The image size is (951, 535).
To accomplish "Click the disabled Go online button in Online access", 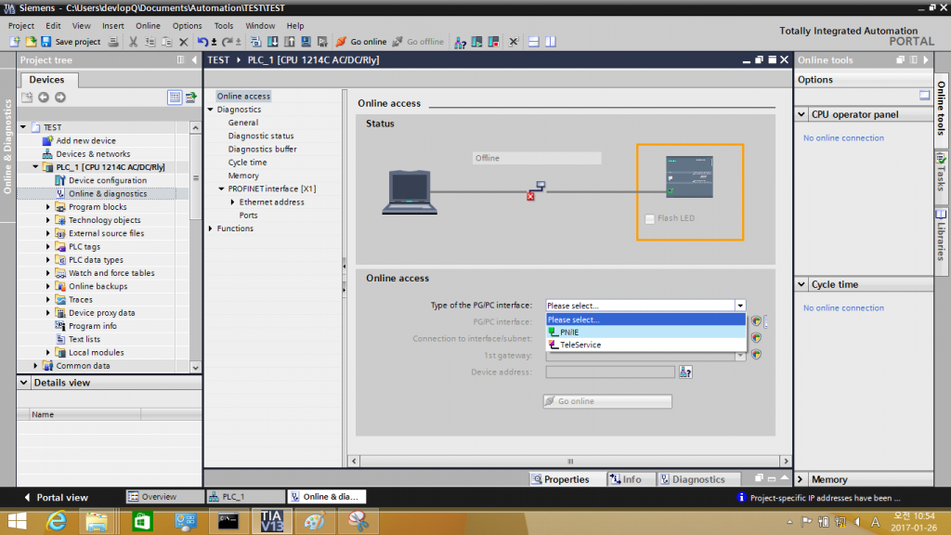I will [x=607, y=401].
